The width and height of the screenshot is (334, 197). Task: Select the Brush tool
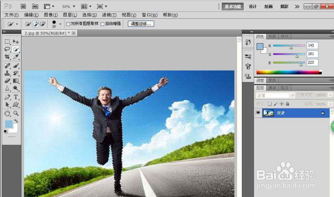click(x=16, y=66)
